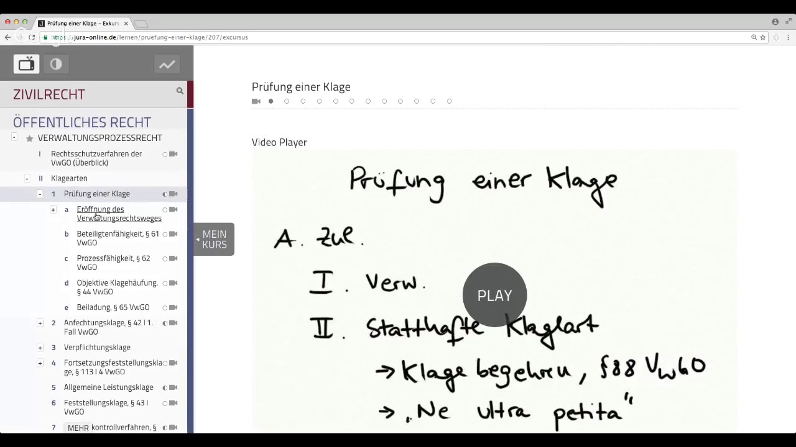Click video camera icon for Feststellungsklage, § 43
The width and height of the screenshot is (796, 447).
pyautogui.click(x=174, y=403)
